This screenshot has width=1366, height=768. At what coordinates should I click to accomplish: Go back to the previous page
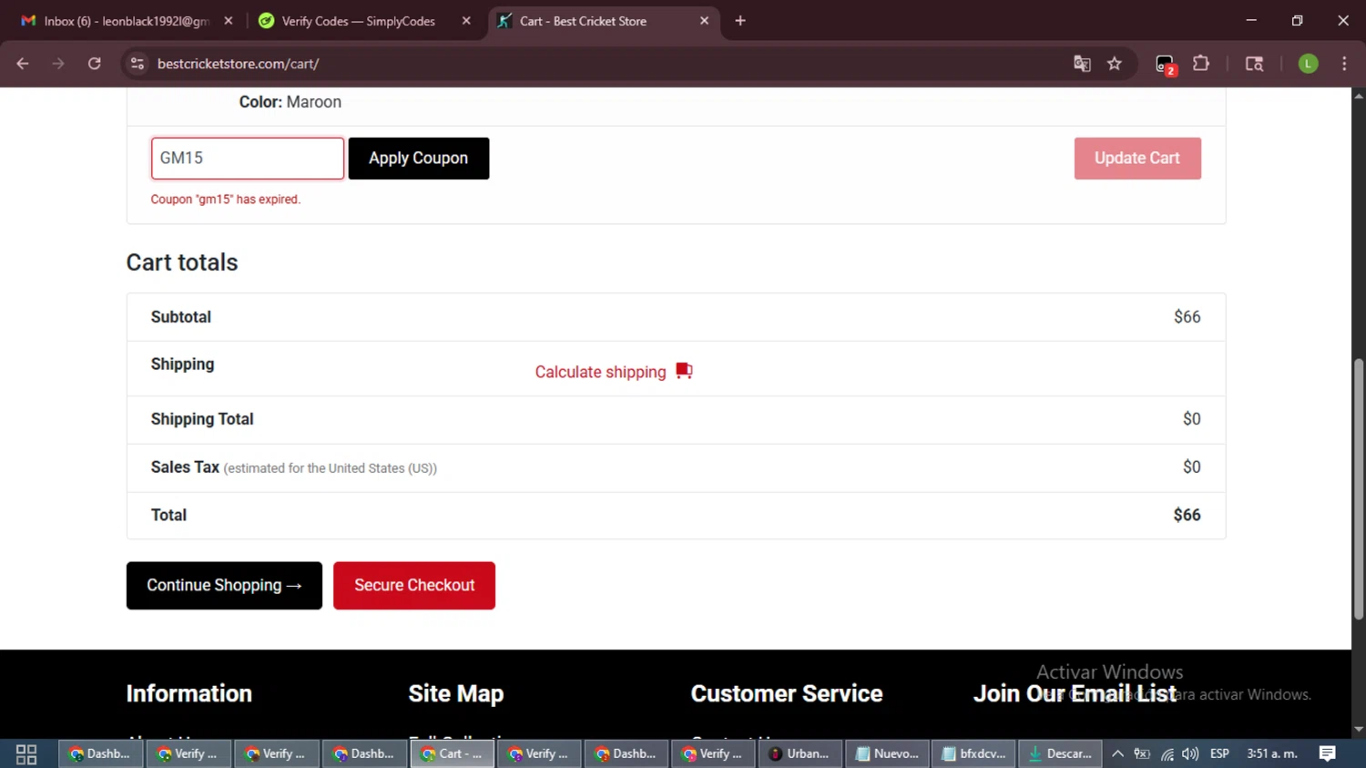click(x=23, y=64)
